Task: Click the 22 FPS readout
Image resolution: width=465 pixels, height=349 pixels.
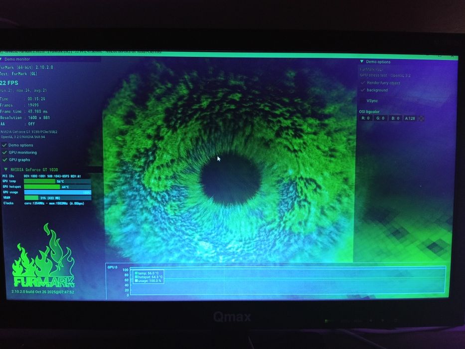Action: (9, 83)
